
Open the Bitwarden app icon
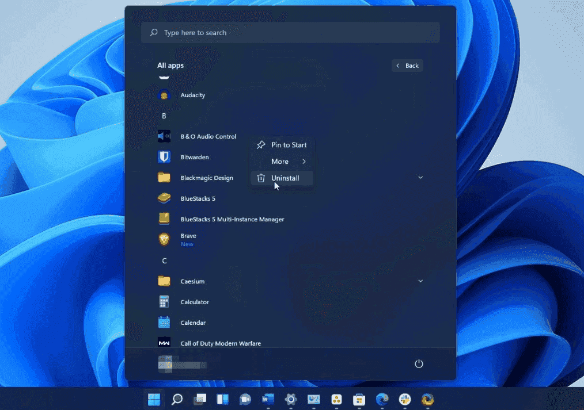tap(164, 157)
